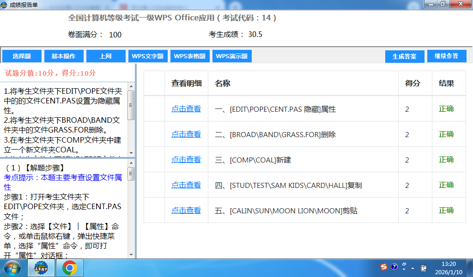Click the 考点提示 blue hint text
This screenshot has height=277, width=473.
[x=63, y=182]
